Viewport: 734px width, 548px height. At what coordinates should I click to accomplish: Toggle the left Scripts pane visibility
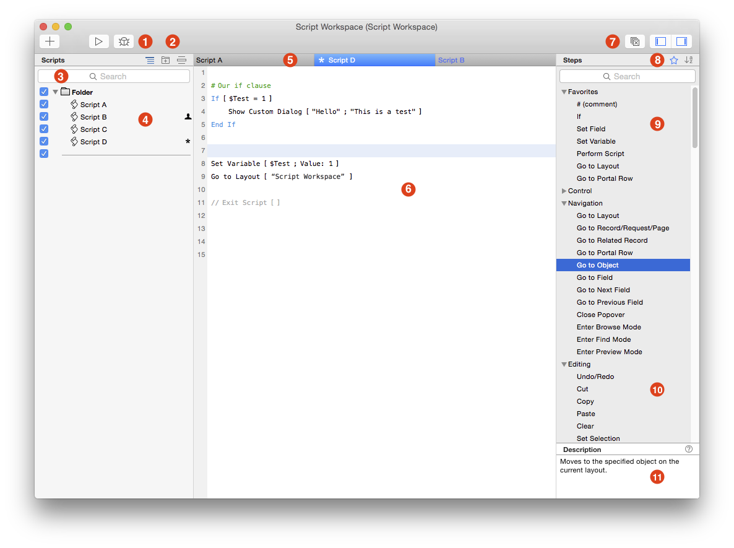click(660, 41)
